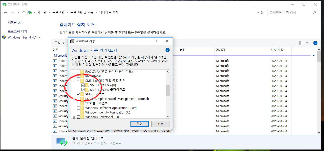This screenshot has width=324, height=151.
Task: Open the 구성 dropdown menu
Action: (60, 43)
